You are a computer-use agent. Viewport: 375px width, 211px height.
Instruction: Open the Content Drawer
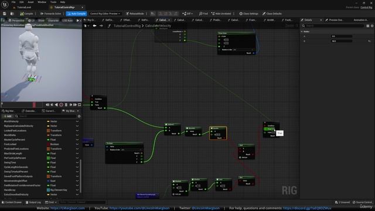(12, 202)
